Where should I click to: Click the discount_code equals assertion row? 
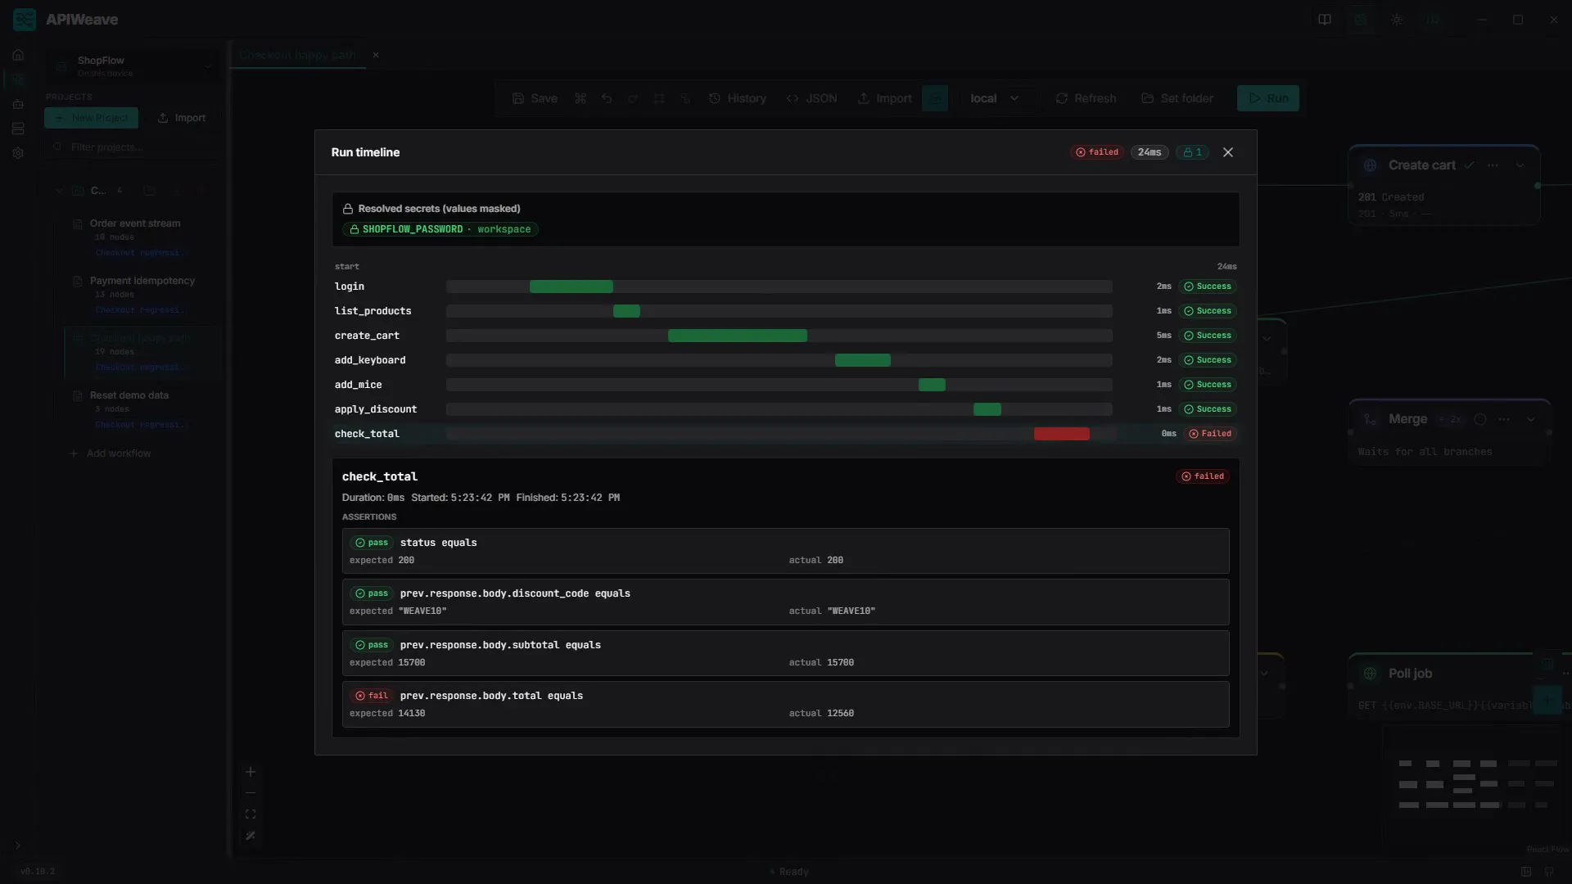(x=785, y=602)
